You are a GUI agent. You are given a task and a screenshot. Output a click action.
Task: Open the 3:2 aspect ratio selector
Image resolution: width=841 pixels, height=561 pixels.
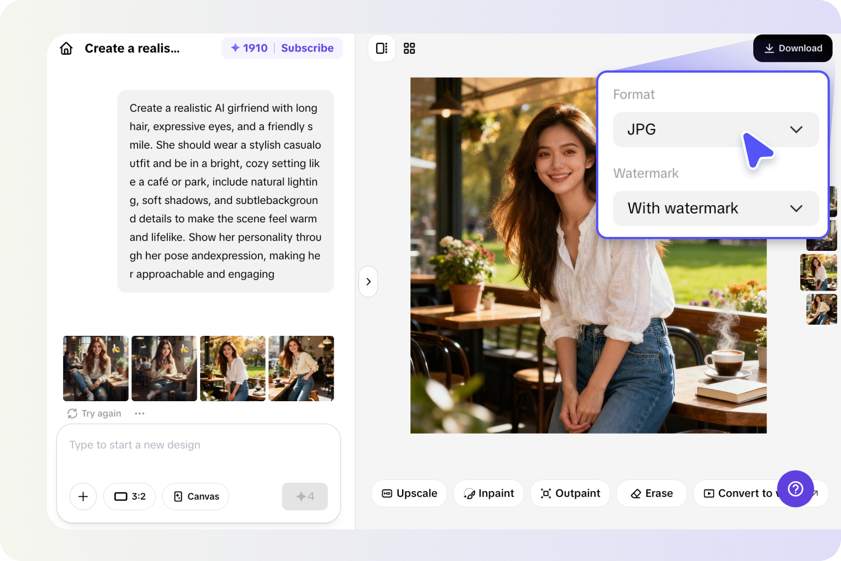pyautogui.click(x=129, y=496)
